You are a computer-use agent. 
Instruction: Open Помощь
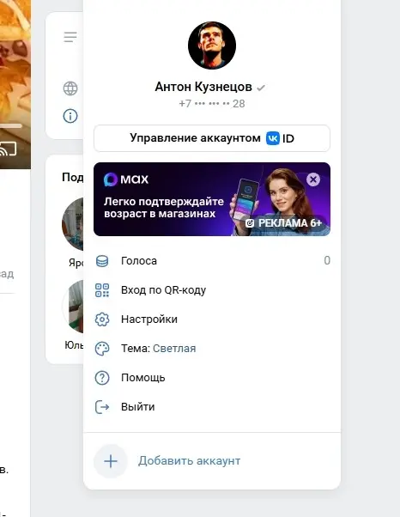[x=212, y=378]
